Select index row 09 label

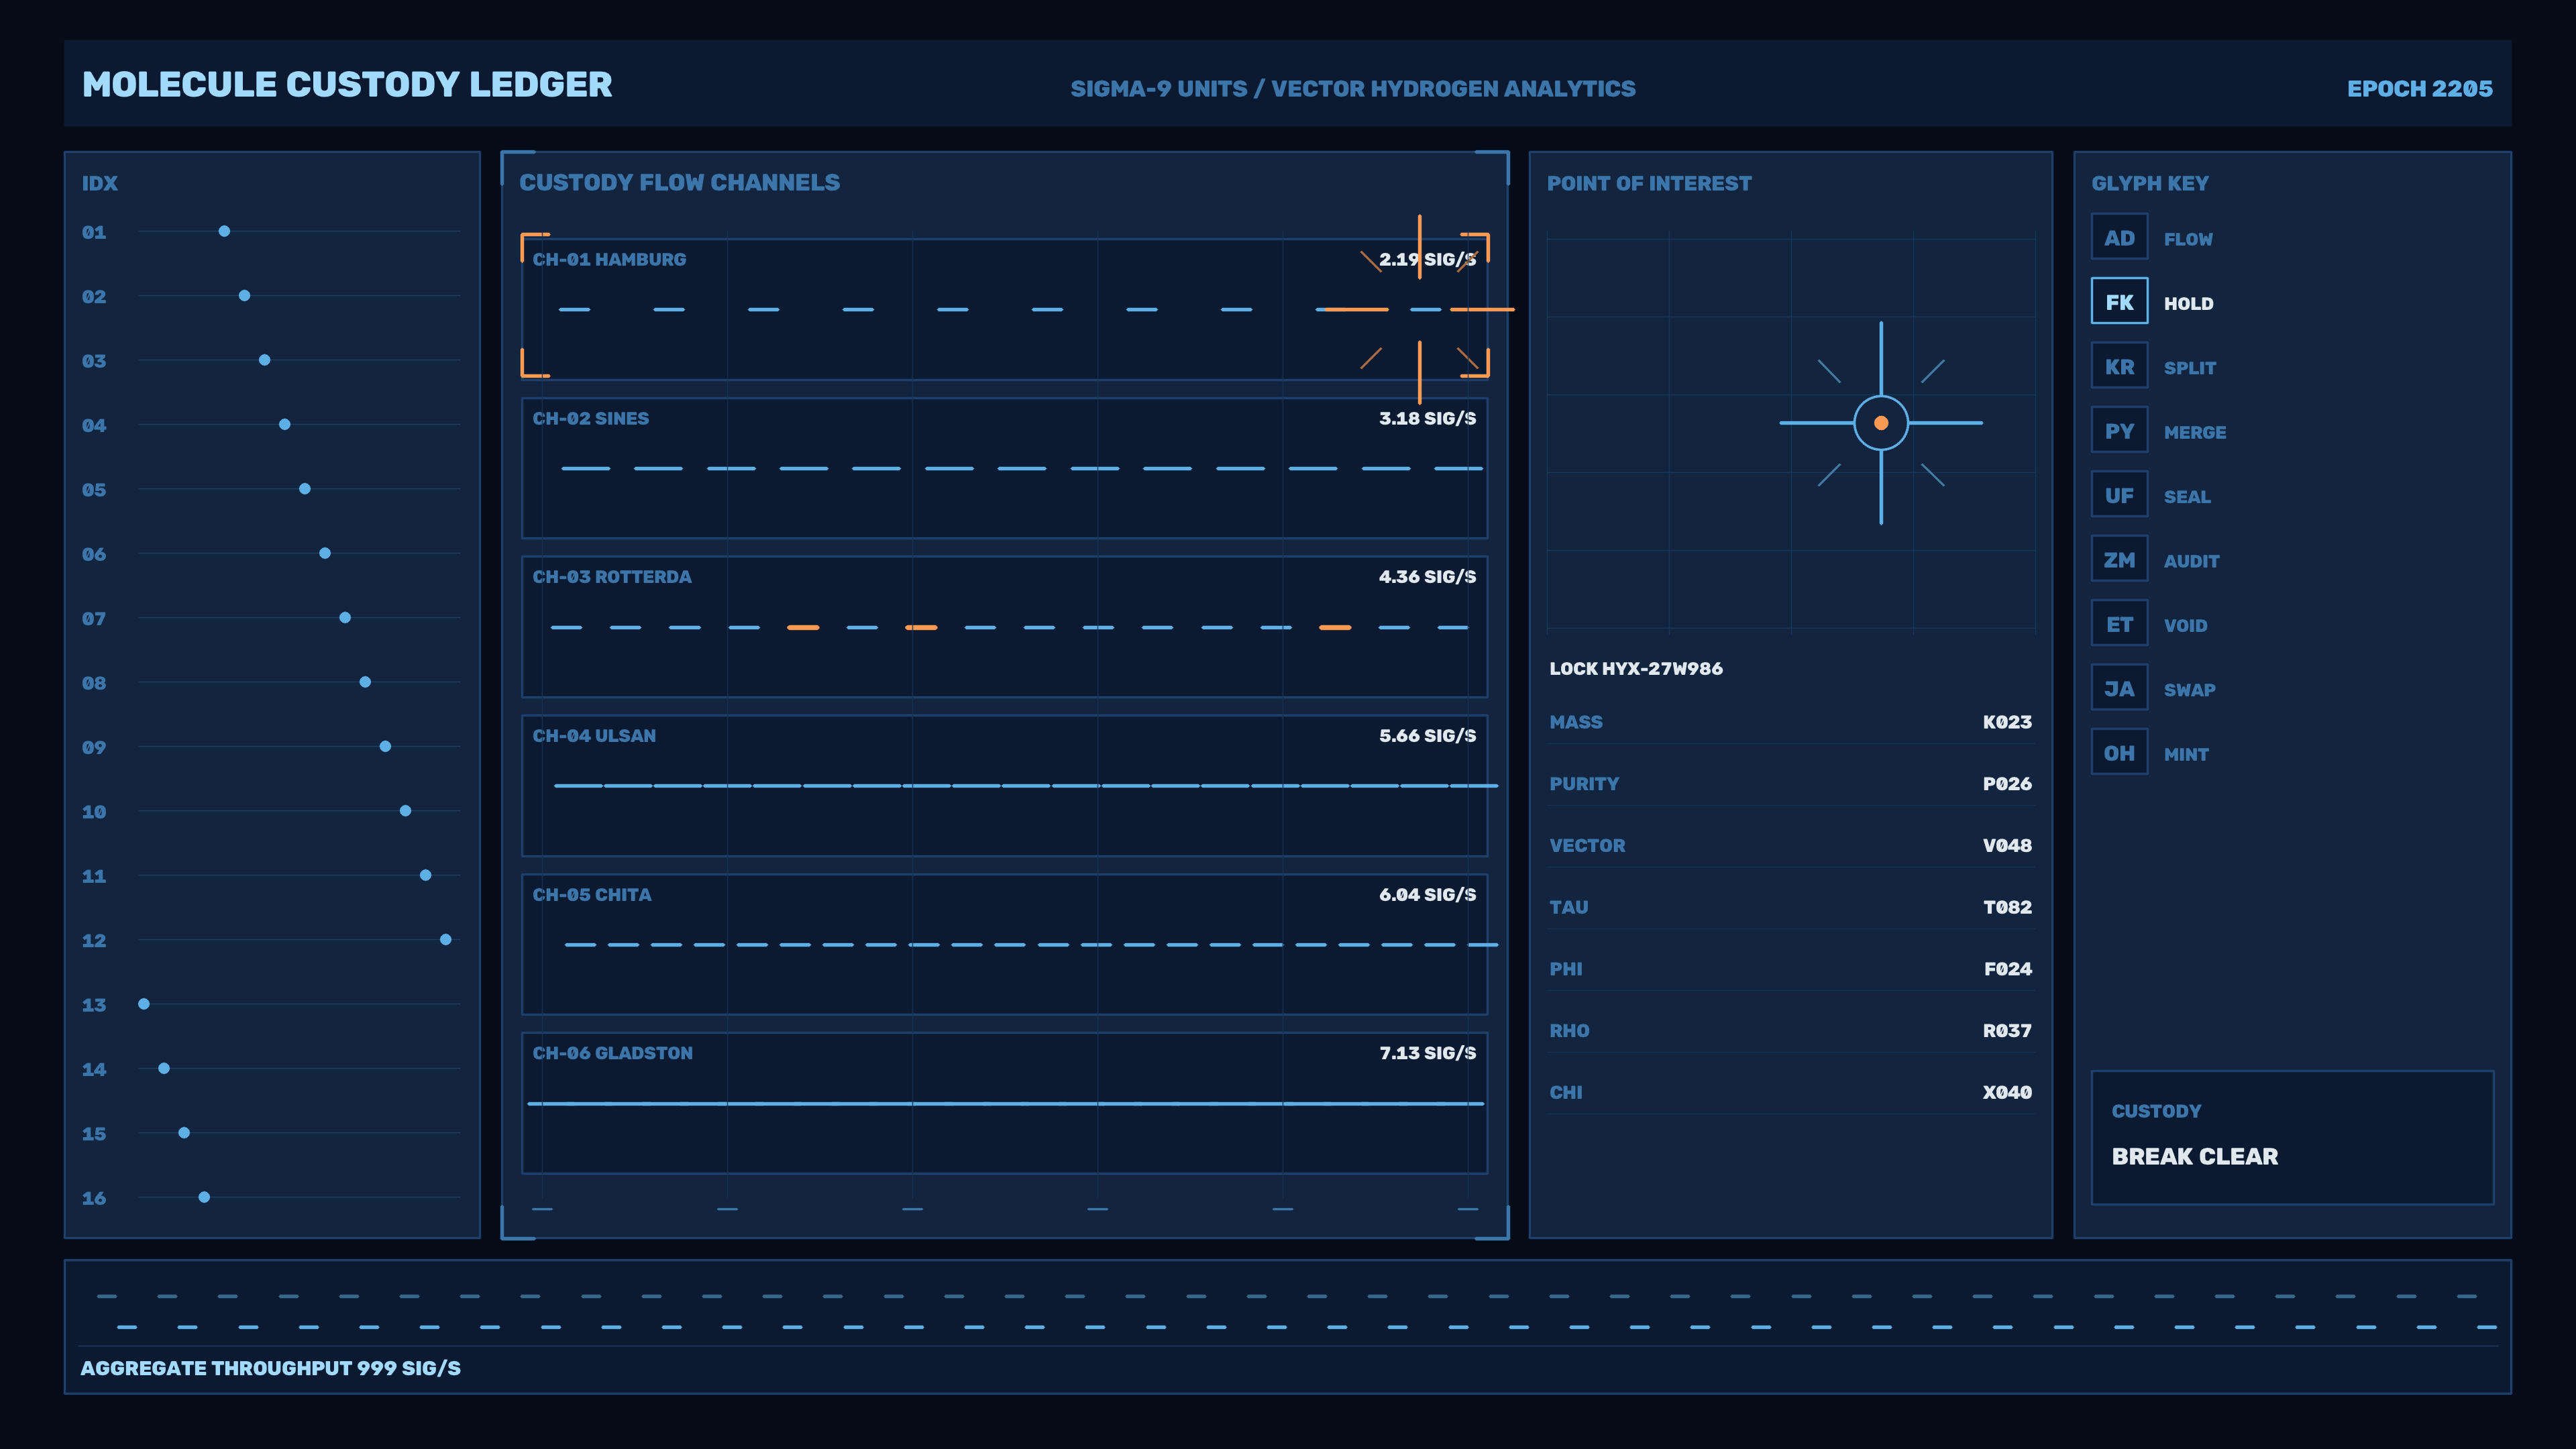point(94,747)
